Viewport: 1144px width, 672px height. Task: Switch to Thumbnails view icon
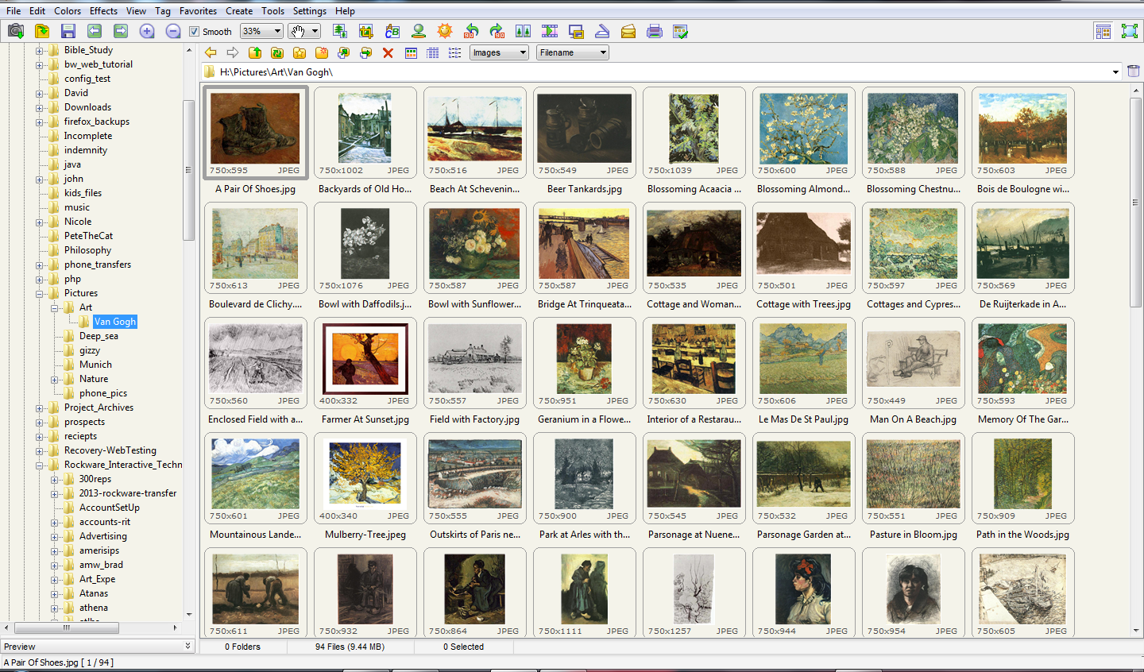point(411,52)
